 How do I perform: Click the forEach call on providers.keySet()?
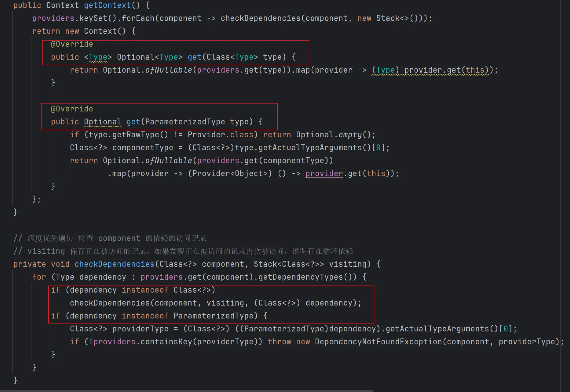click(x=138, y=18)
